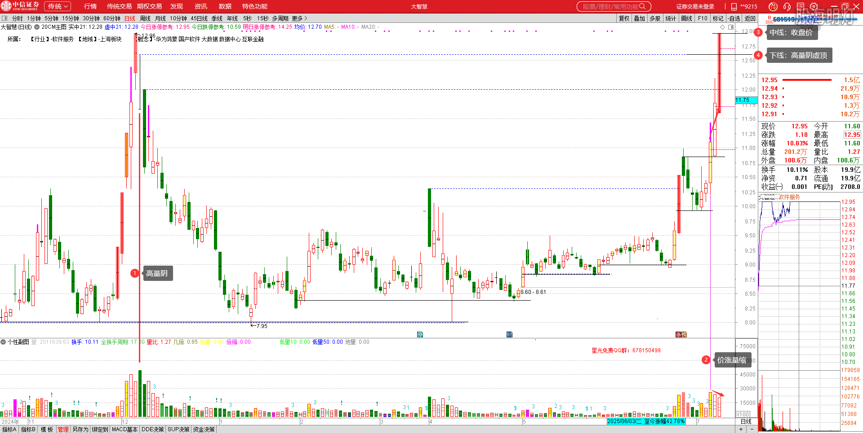
Task: Open the 期权交易 menu
Action: pyautogui.click(x=149, y=6)
